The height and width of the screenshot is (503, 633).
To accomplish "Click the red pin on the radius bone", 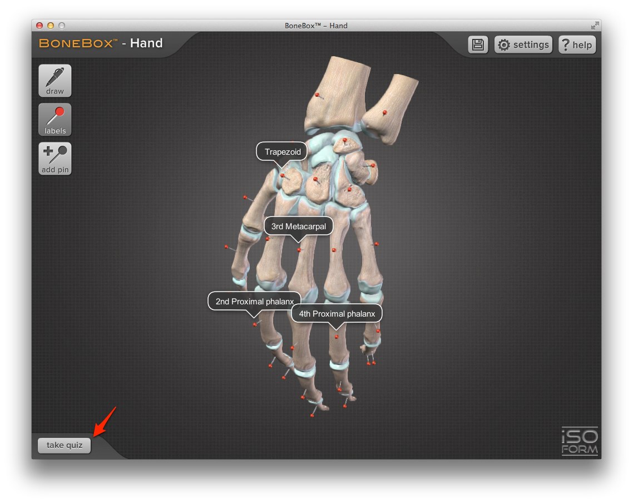I will point(317,95).
